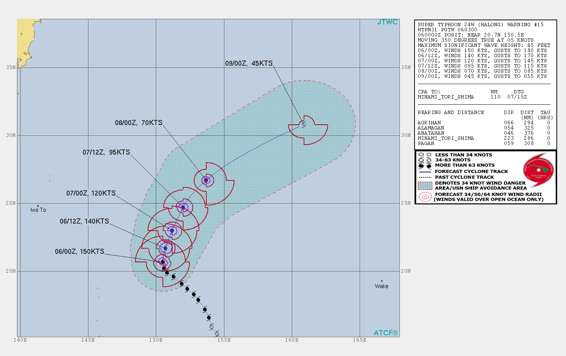Click the 'MAXIMUM SIGNIFICANT WAVE HEIGHT: 45 FEET' line
This screenshot has height=356, width=566.
[484, 45]
